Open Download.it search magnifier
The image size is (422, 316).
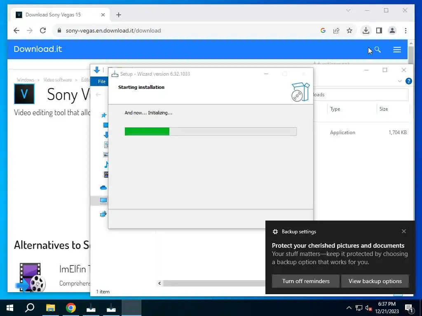377,49
